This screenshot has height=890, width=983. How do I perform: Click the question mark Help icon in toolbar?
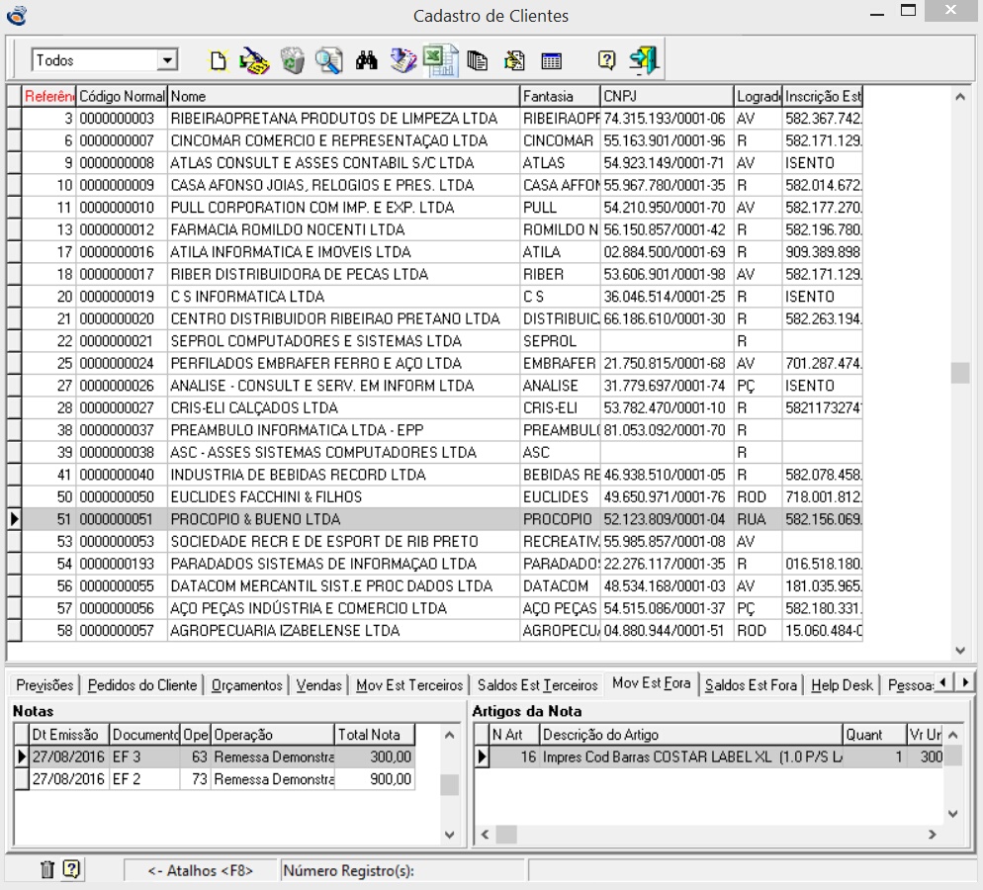coord(606,60)
